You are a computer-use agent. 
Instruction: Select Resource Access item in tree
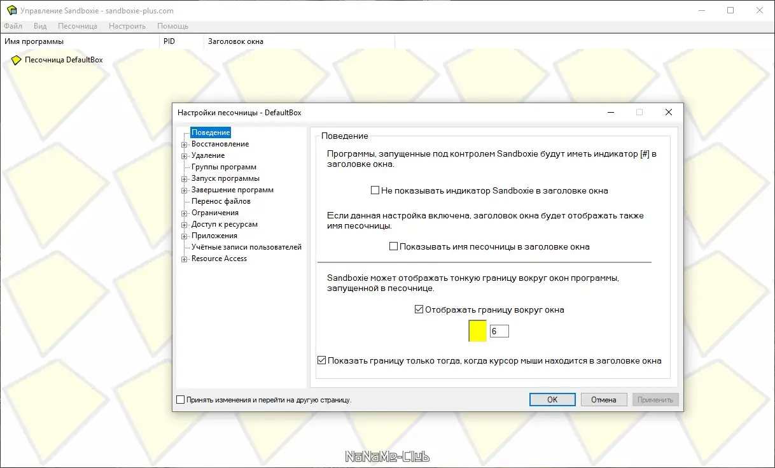click(219, 259)
